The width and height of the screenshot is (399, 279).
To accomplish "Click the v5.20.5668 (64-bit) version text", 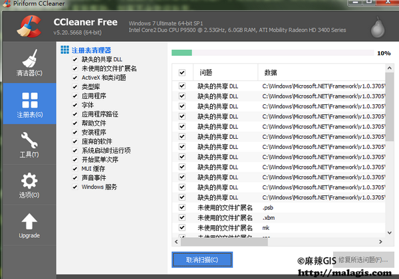I will 78,33.
